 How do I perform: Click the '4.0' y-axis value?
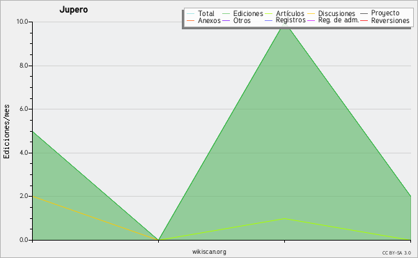tap(24, 153)
